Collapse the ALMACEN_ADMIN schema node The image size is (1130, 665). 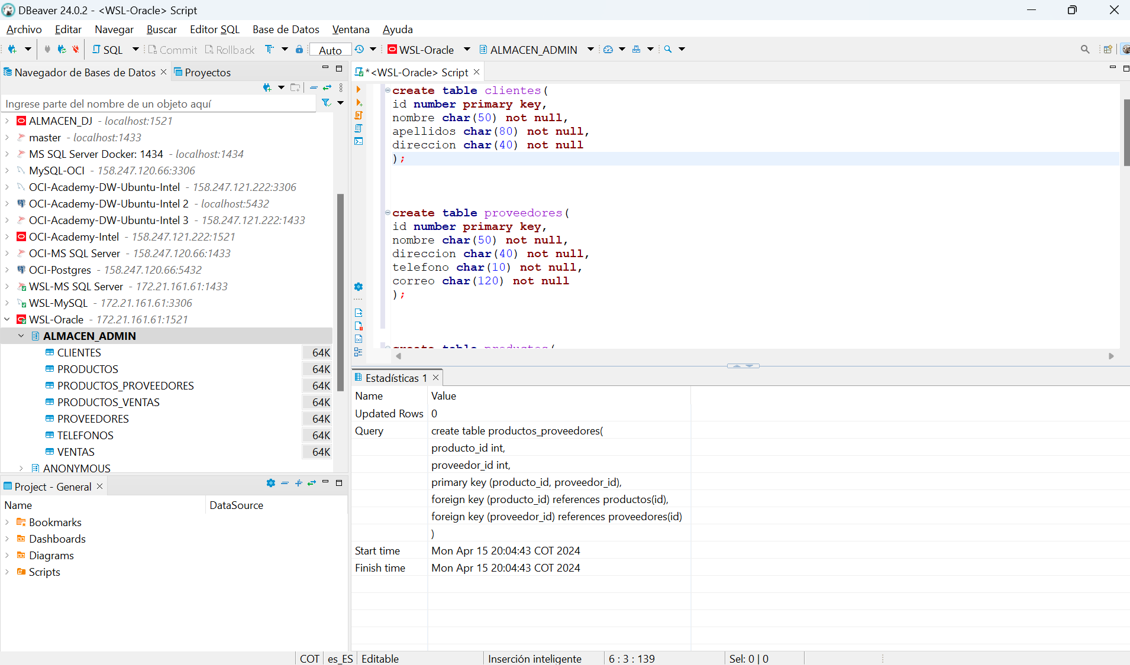point(21,336)
